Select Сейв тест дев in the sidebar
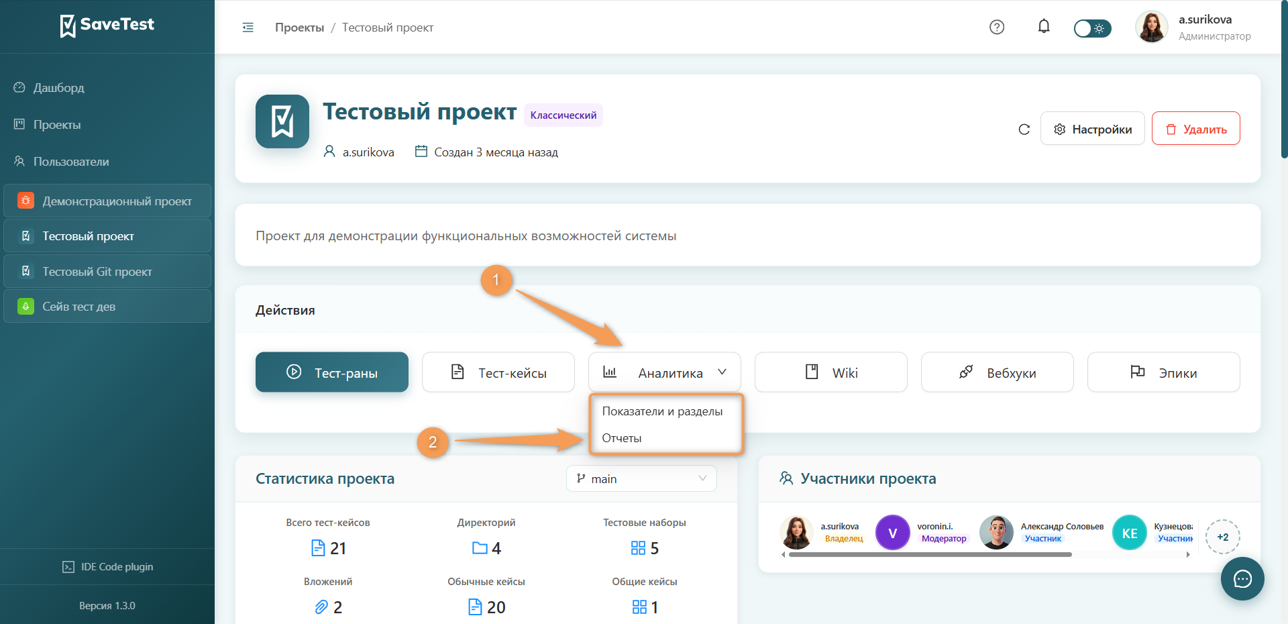The image size is (1288, 624). [x=107, y=306]
